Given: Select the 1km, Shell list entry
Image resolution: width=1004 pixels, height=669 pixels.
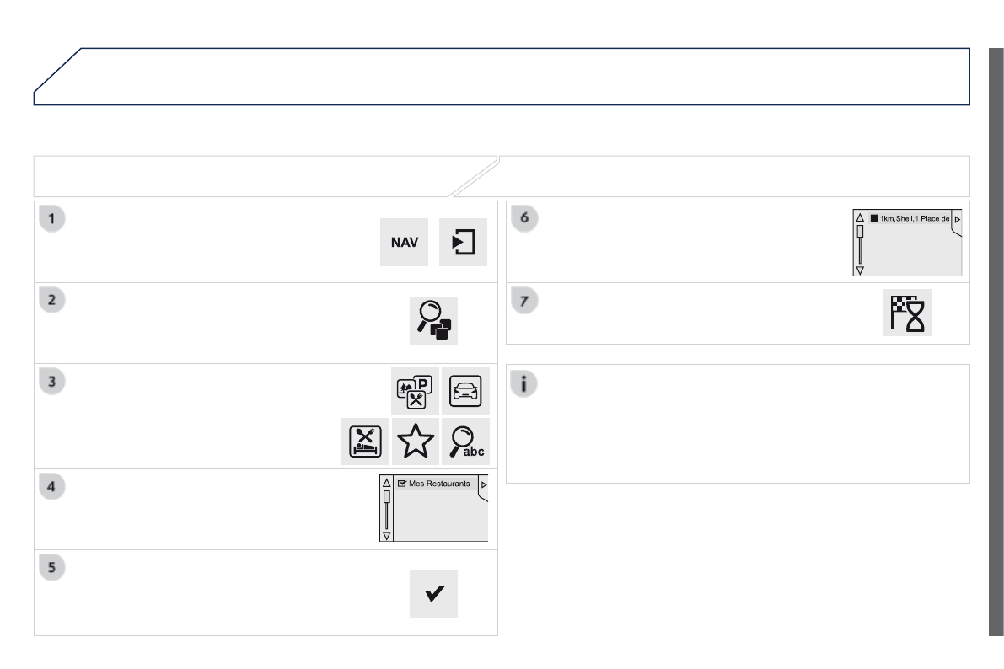Looking at the screenshot, I should point(914,219).
